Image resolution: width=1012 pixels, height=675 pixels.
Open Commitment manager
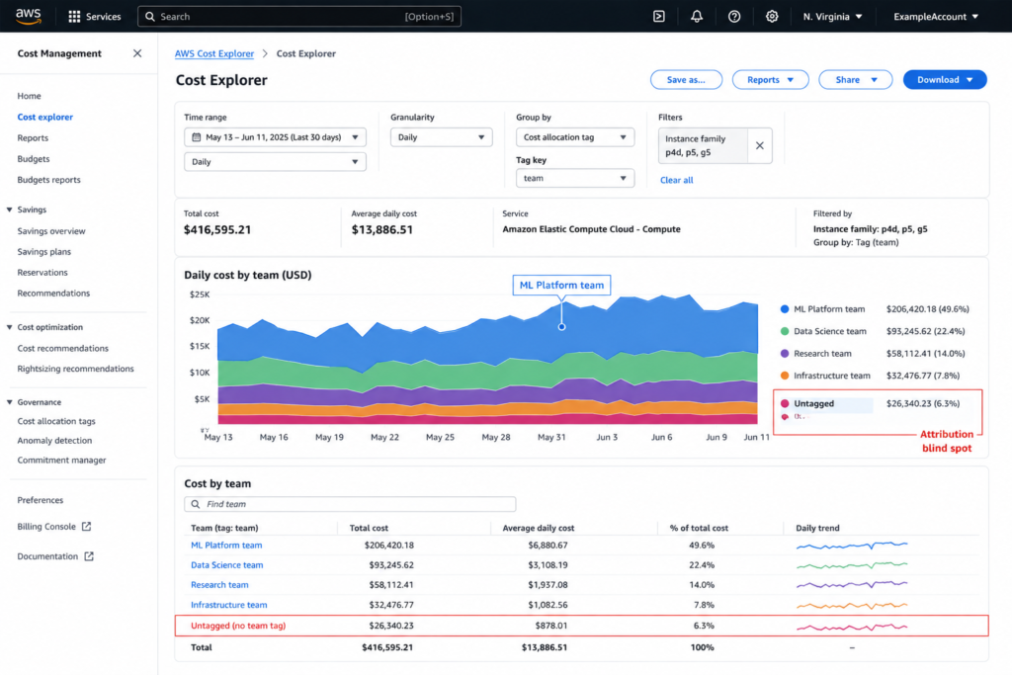coord(61,461)
